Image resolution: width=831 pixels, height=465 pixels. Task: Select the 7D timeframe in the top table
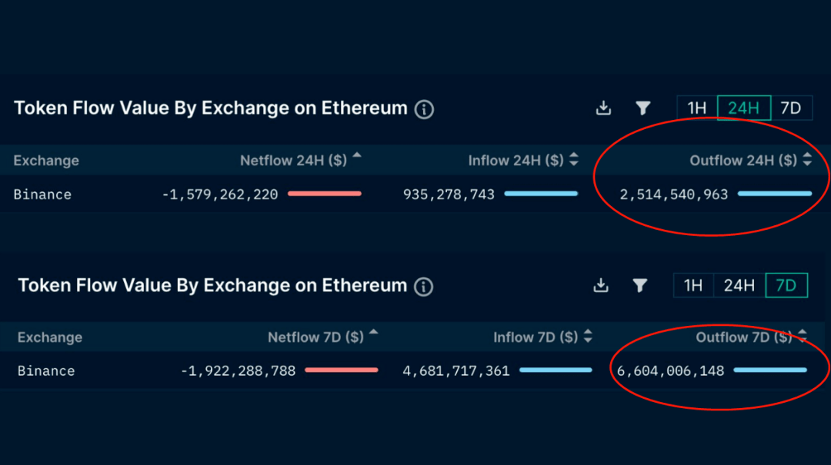point(790,108)
